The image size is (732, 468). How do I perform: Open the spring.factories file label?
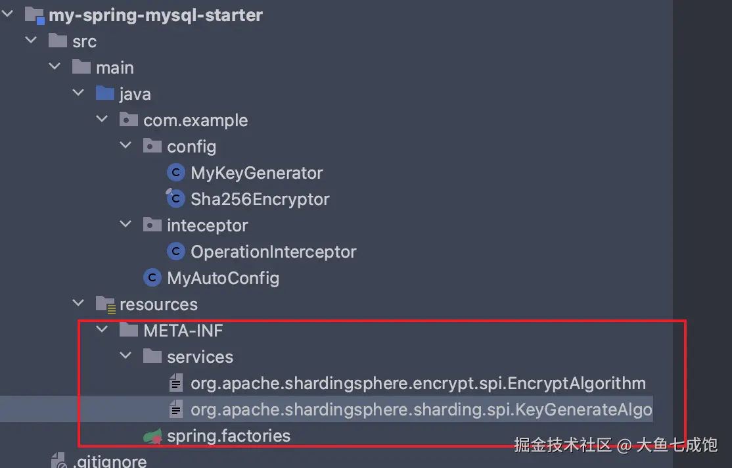coord(228,436)
